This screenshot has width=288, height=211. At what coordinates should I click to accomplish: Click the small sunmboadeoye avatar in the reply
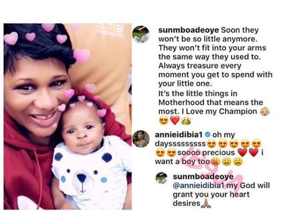click(x=161, y=178)
